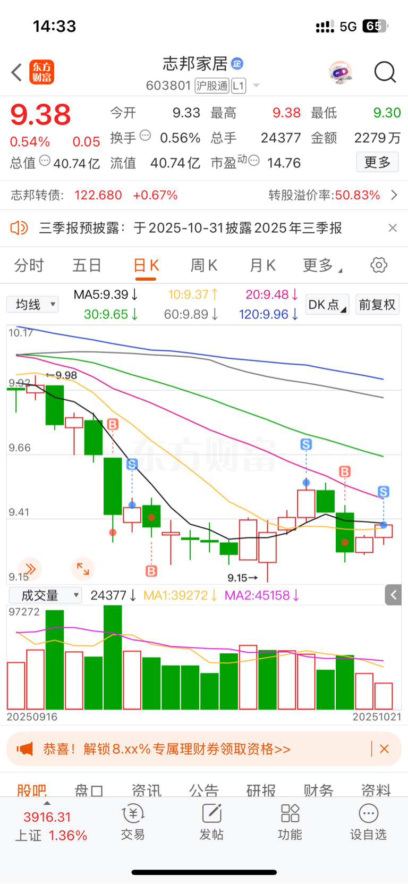Close the 理财券 promo banner

tap(385, 749)
